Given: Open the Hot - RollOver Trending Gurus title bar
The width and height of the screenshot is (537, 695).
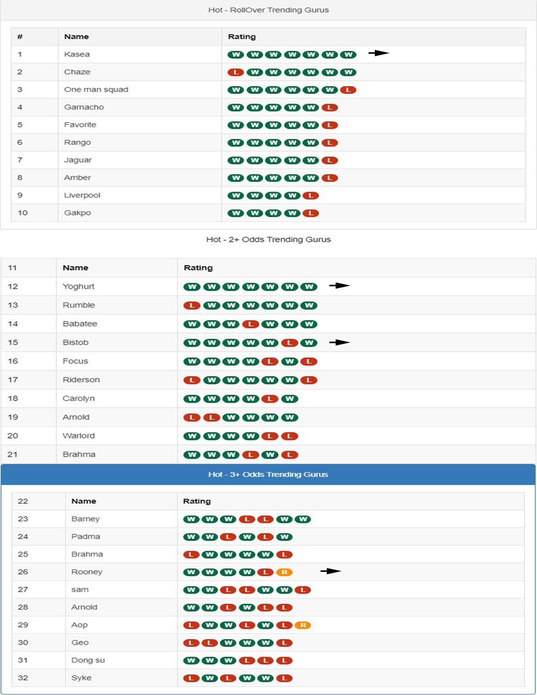Looking at the screenshot, I should tap(268, 10).
